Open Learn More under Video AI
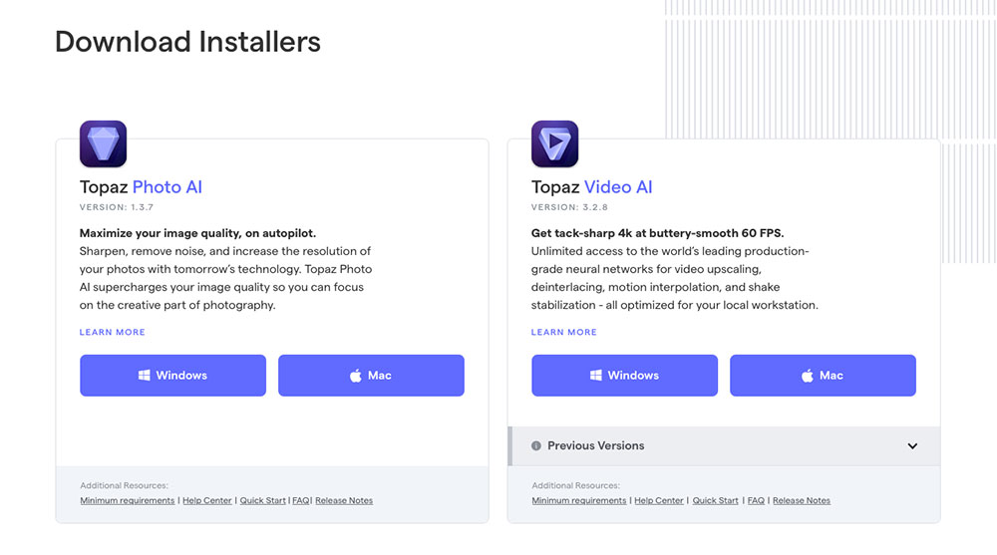Viewport: 997px width, 555px height. click(x=564, y=332)
